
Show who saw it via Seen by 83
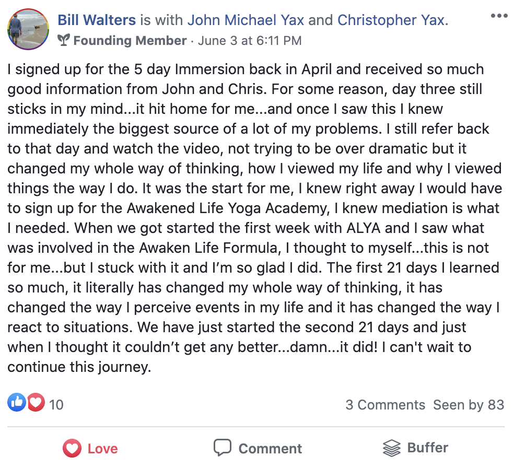click(x=469, y=405)
